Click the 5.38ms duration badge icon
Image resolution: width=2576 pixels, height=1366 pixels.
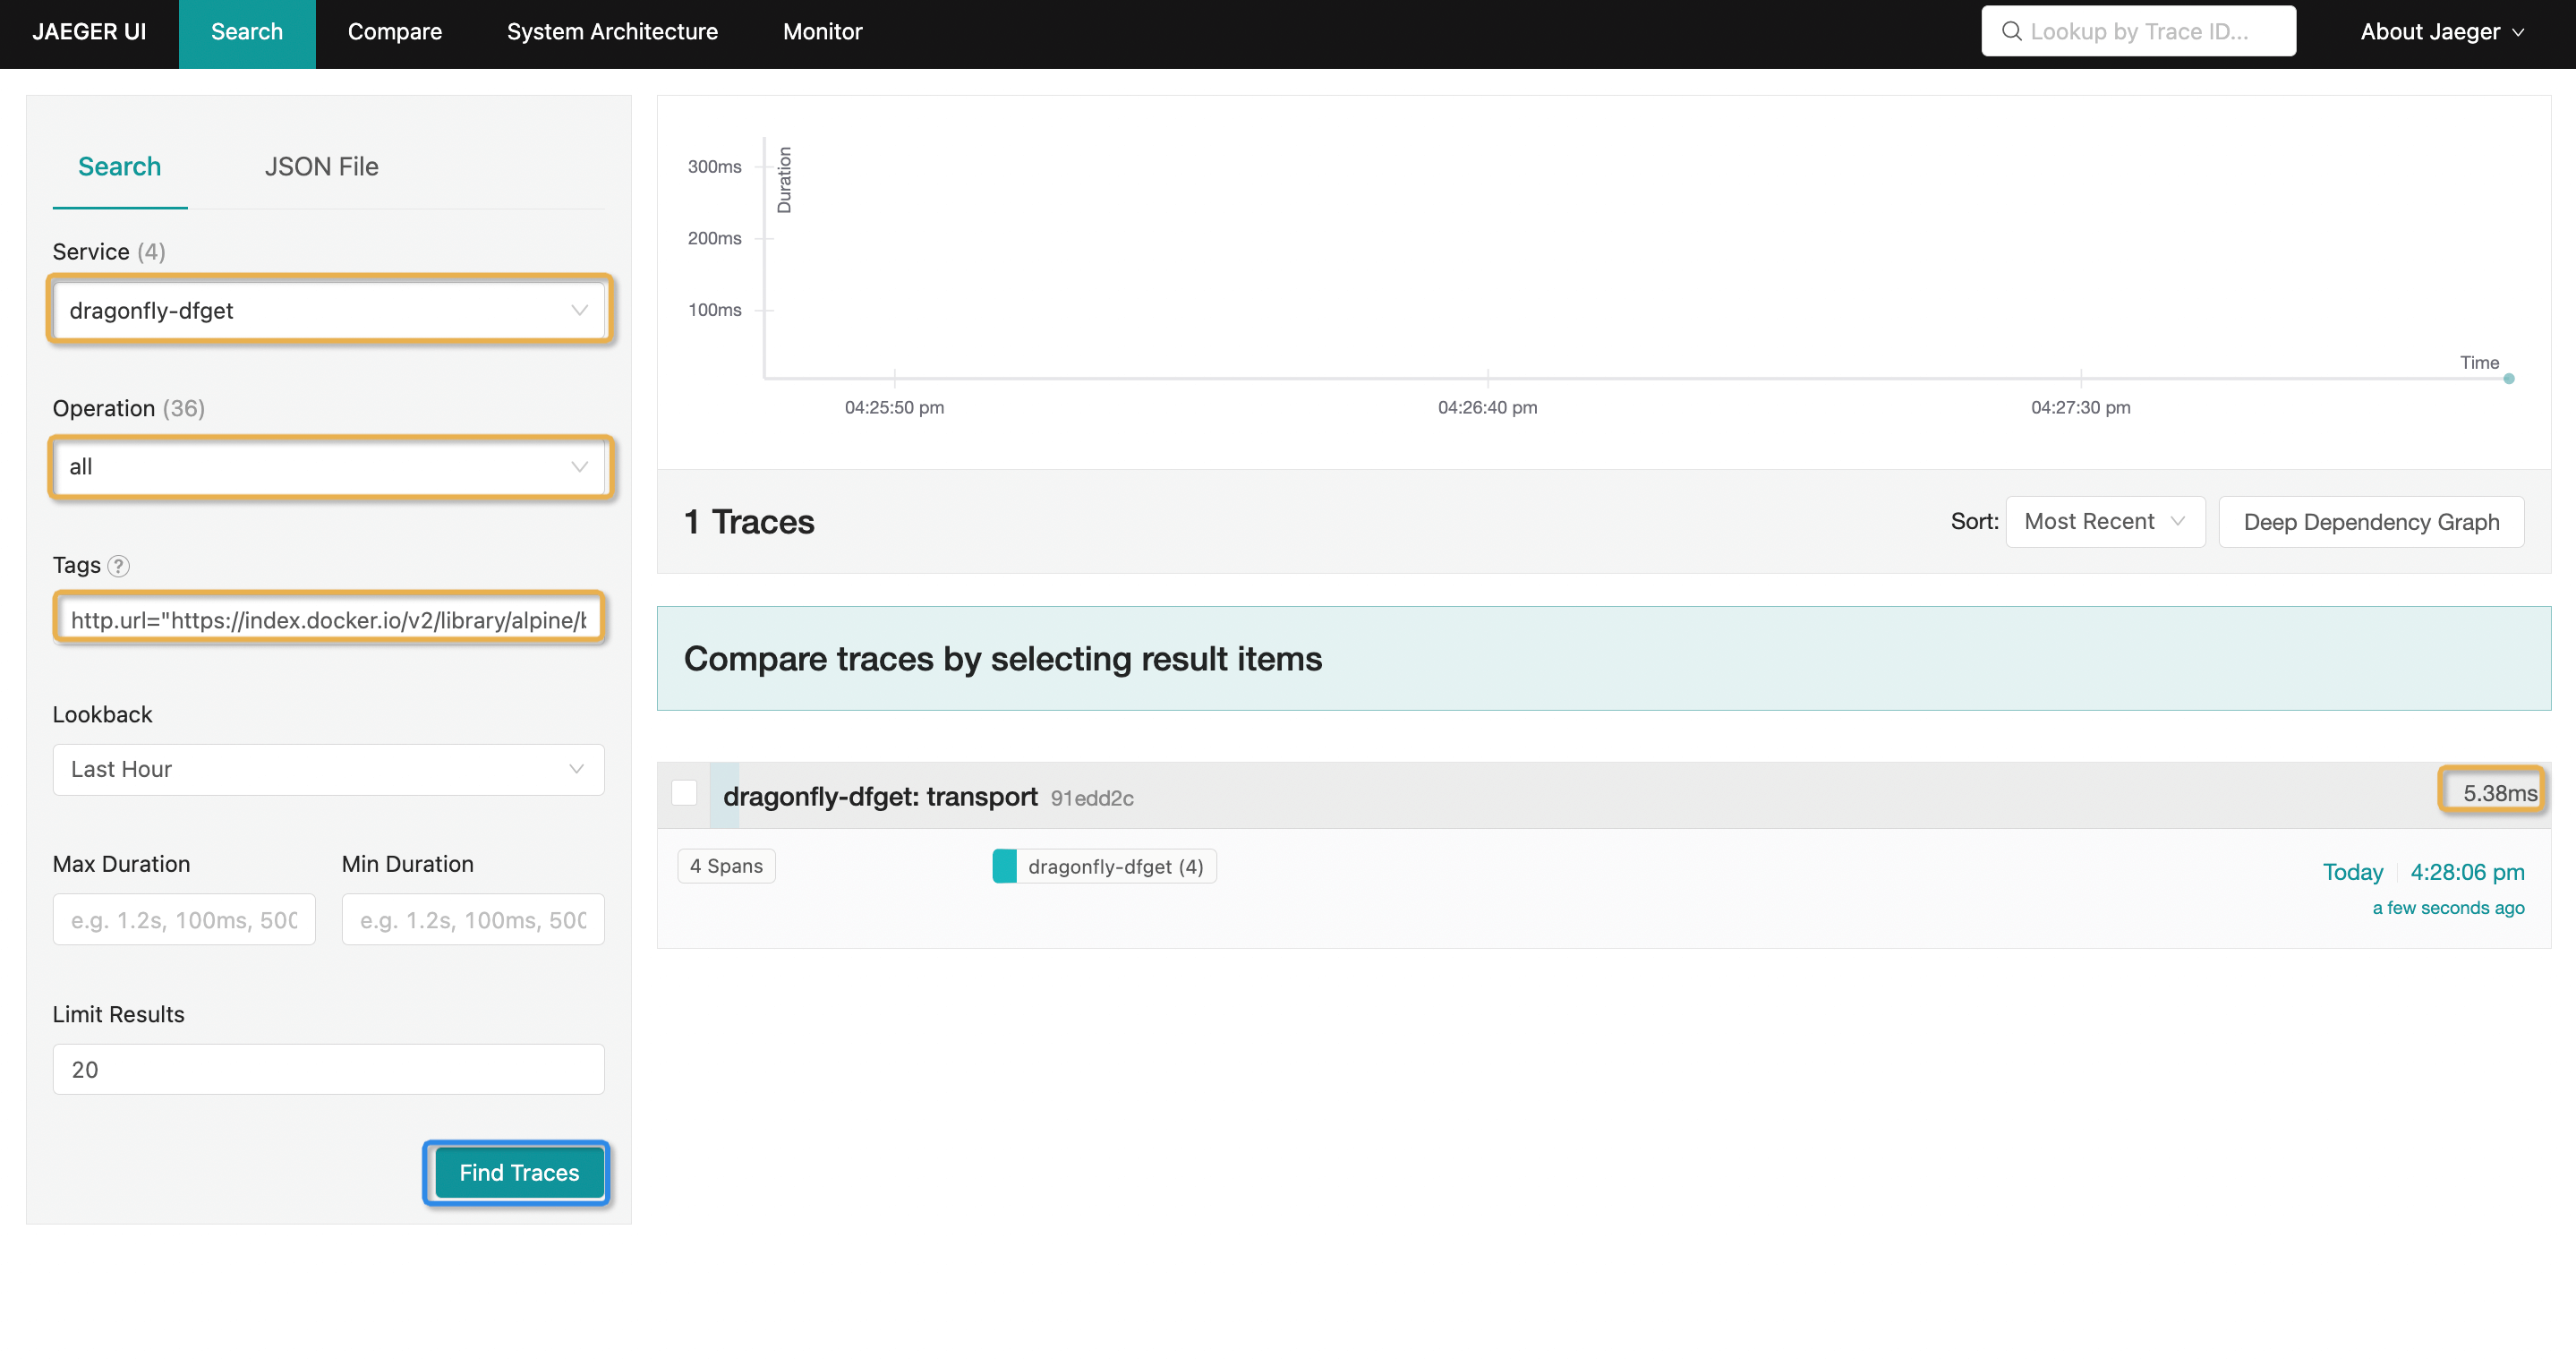pos(2489,794)
